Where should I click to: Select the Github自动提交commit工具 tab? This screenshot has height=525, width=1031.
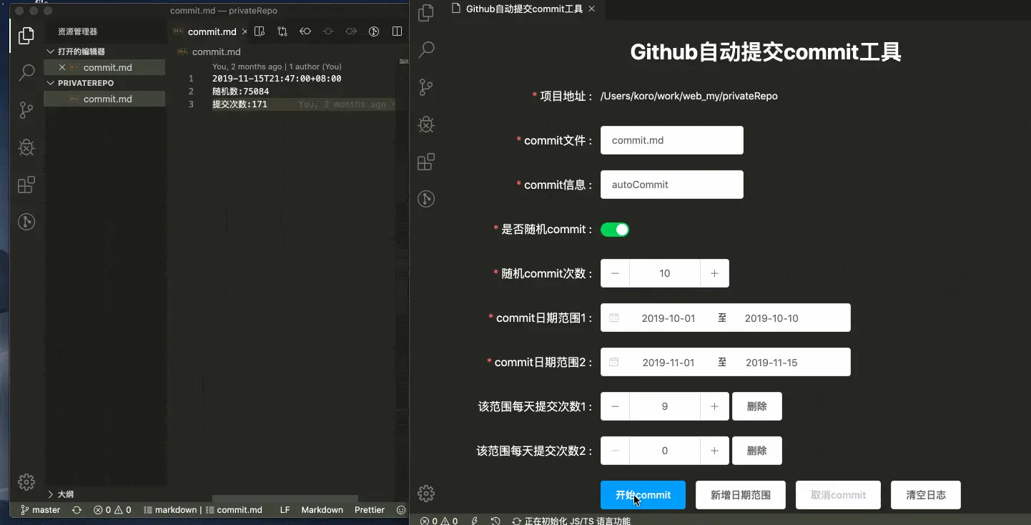(524, 9)
